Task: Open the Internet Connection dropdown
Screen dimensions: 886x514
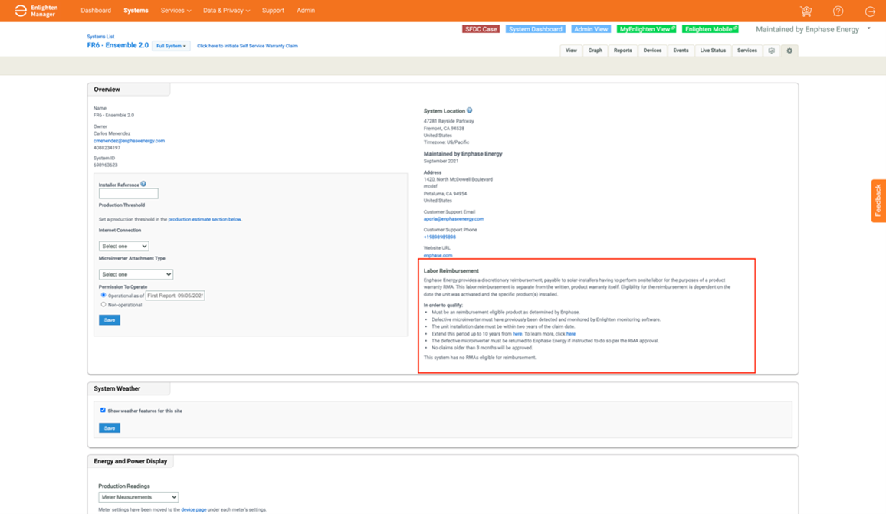Action: [x=123, y=246]
